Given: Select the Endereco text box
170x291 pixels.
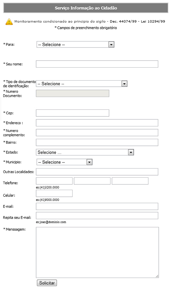Looking at the screenshot, I should click(x=97, y=123).
